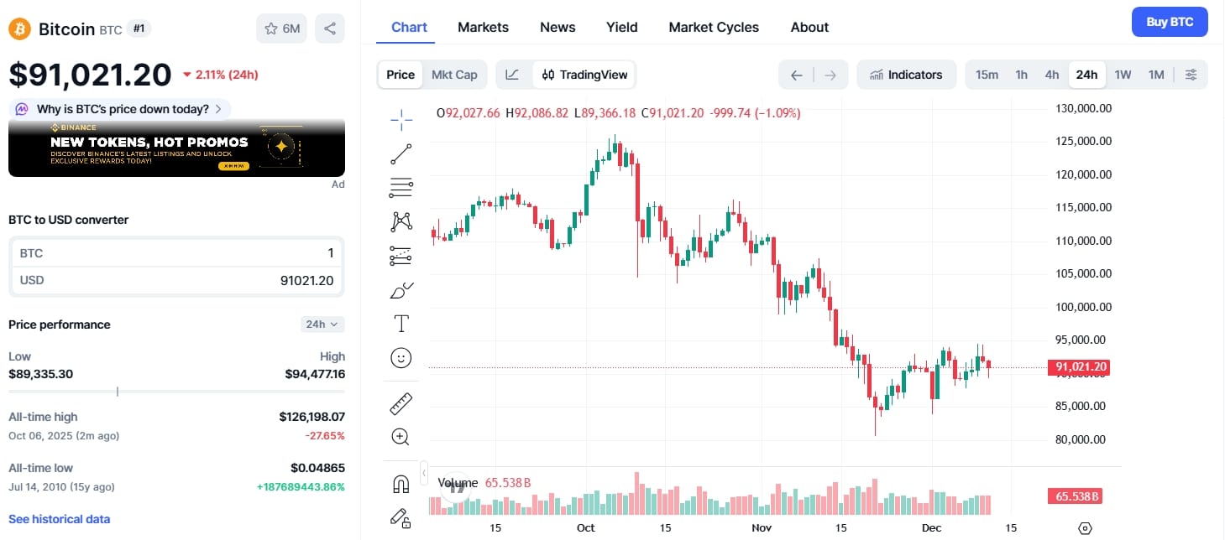Select the text annotation tool
The width and height of the screenshot is (1225, 540).
[401, 322]
